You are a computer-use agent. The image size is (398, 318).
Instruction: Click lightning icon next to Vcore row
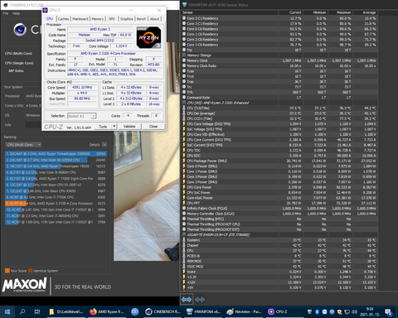click(184, 272)
